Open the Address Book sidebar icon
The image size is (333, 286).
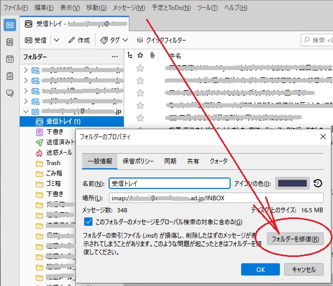coord(9,42)
